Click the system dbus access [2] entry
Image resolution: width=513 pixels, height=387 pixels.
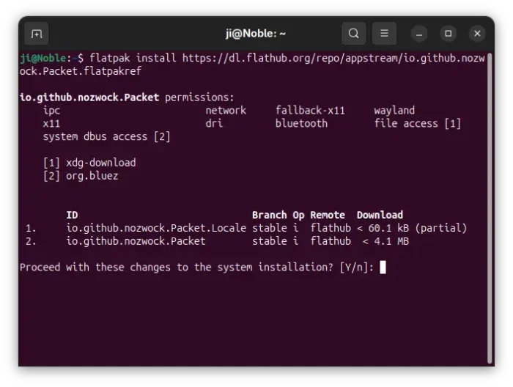[107, 136]
